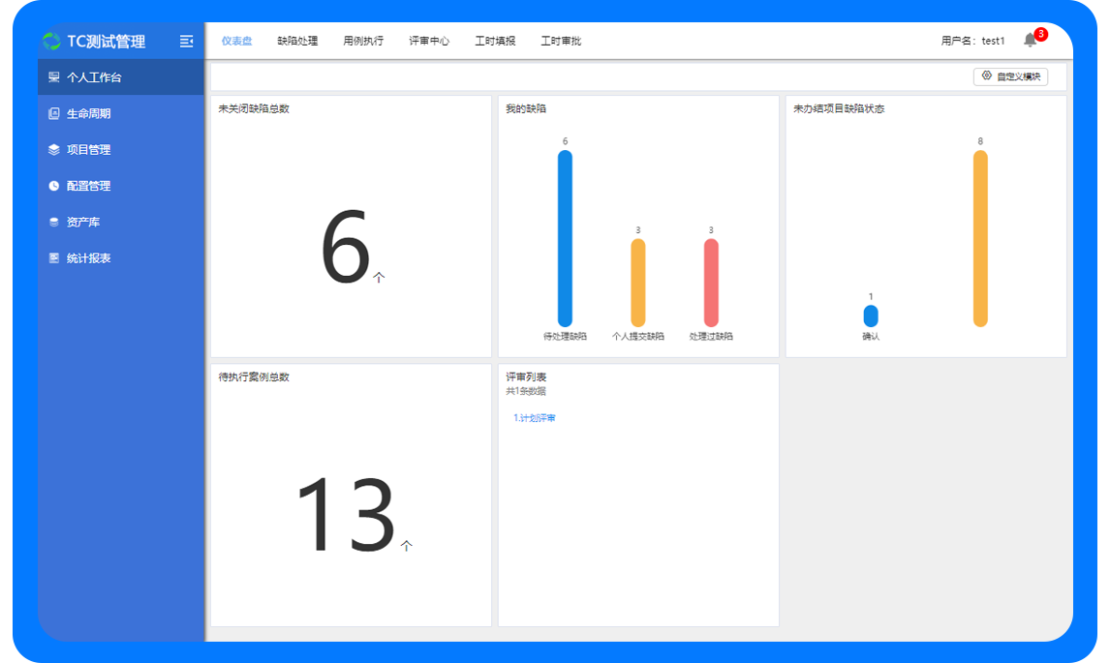
Task: Click the 资产库 database icon
Action: pos(54,223)
